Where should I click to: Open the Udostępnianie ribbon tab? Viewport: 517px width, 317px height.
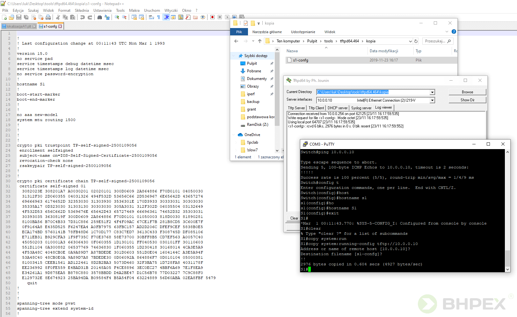pos(303,32)
